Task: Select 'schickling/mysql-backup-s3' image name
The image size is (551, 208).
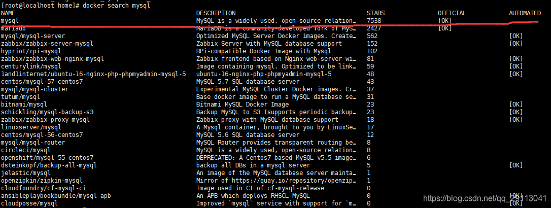Action: pos(47,112)
